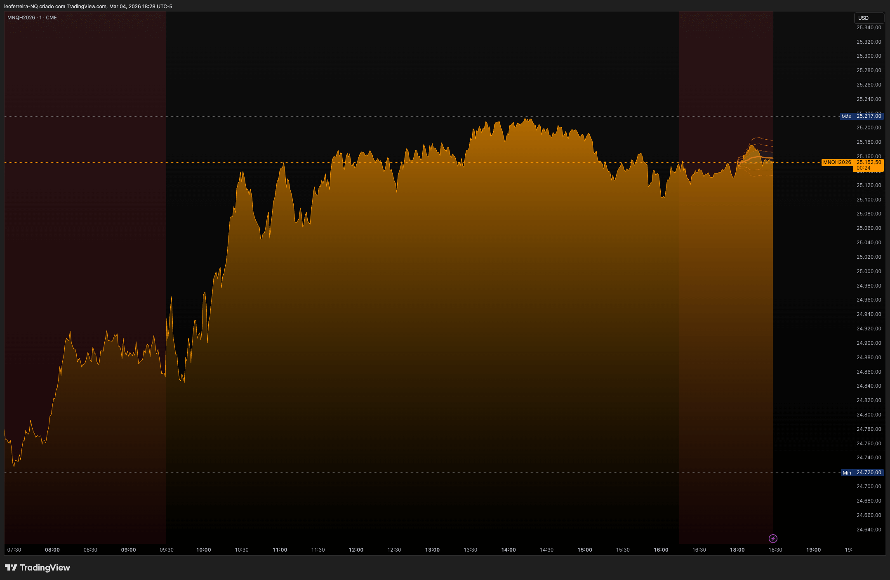890x580 pixels.
Task: Click the orange MNQH2026 price line tag
Action: pos(837,162)
